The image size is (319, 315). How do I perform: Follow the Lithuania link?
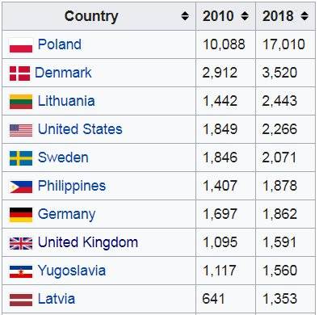pyautogui.click(x=66, y=101)
